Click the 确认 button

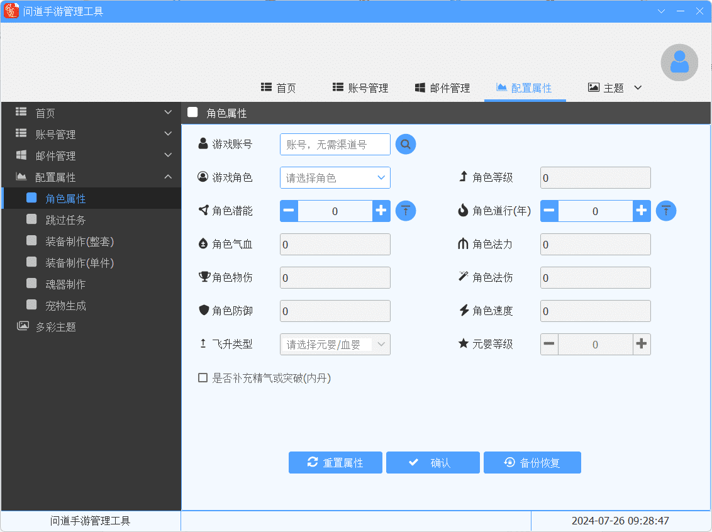433,463
